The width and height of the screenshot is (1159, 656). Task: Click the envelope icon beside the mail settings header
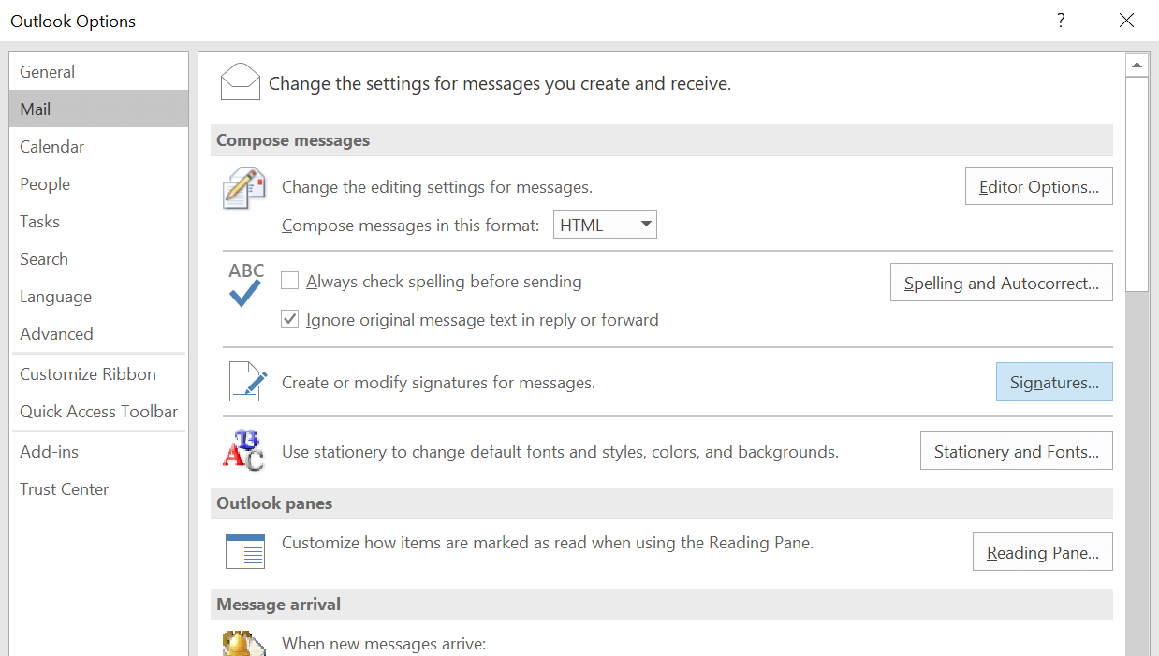(241, 82)
